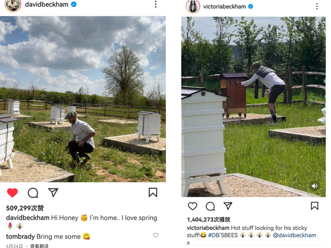Screen dimensions: 331x248
Task: Open comments on davidbeckham's post
Action: (x=33, y=193)
